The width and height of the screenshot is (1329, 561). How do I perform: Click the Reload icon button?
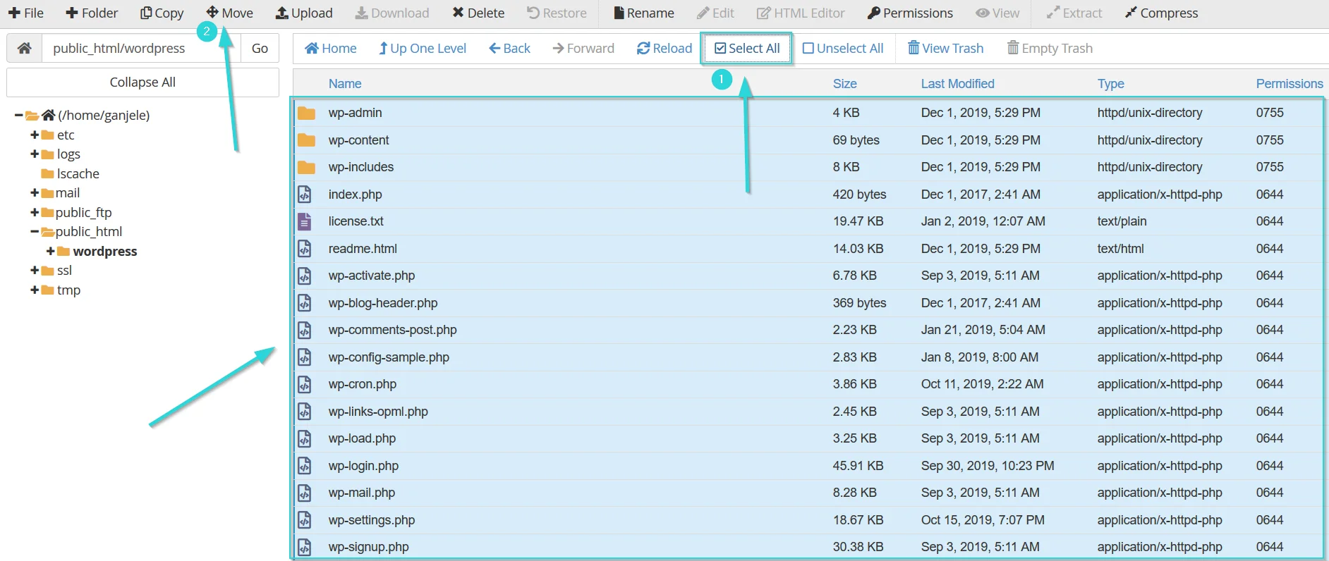643,49
